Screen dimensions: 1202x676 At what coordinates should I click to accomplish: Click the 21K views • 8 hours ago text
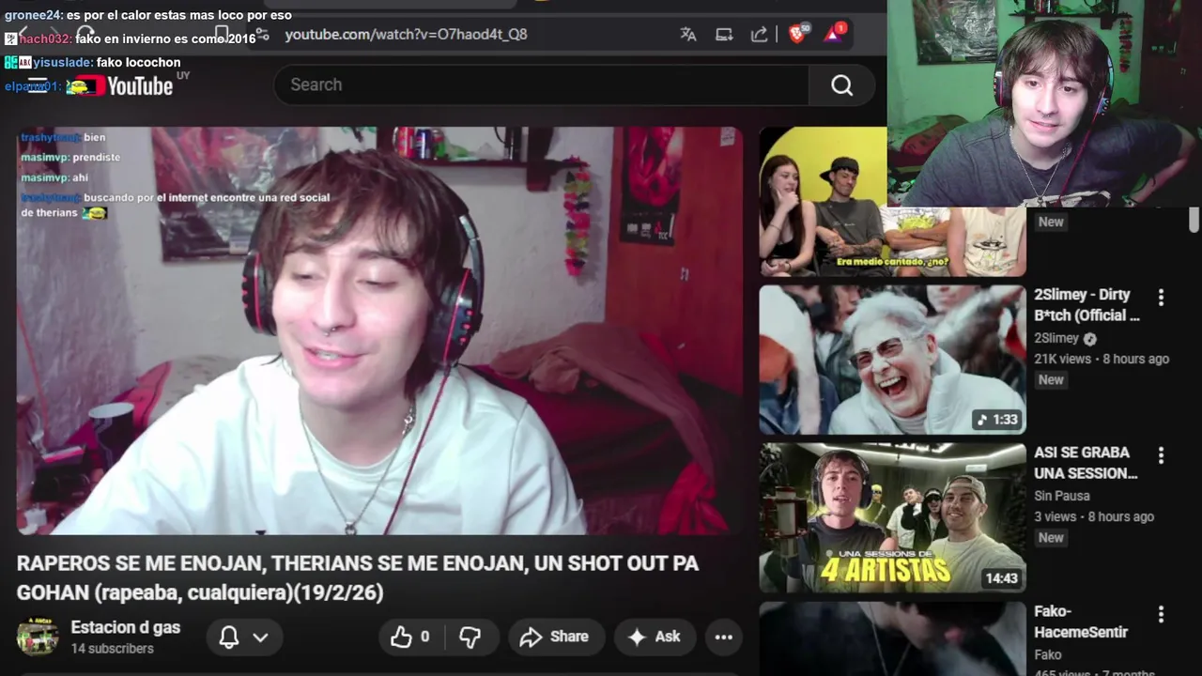pyautogui.click(x=1102, y=359)
